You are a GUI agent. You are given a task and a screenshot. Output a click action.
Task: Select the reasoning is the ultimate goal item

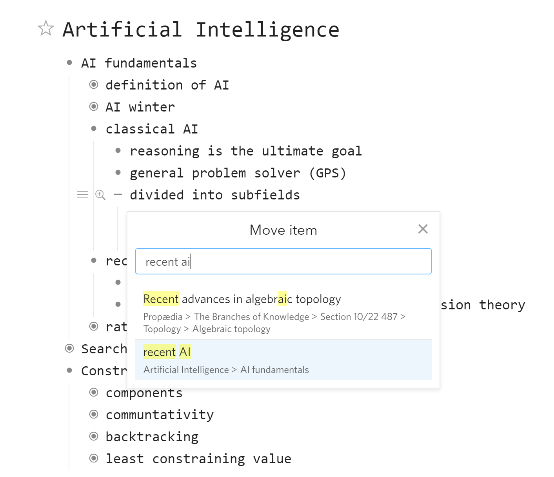click(246, 151)
